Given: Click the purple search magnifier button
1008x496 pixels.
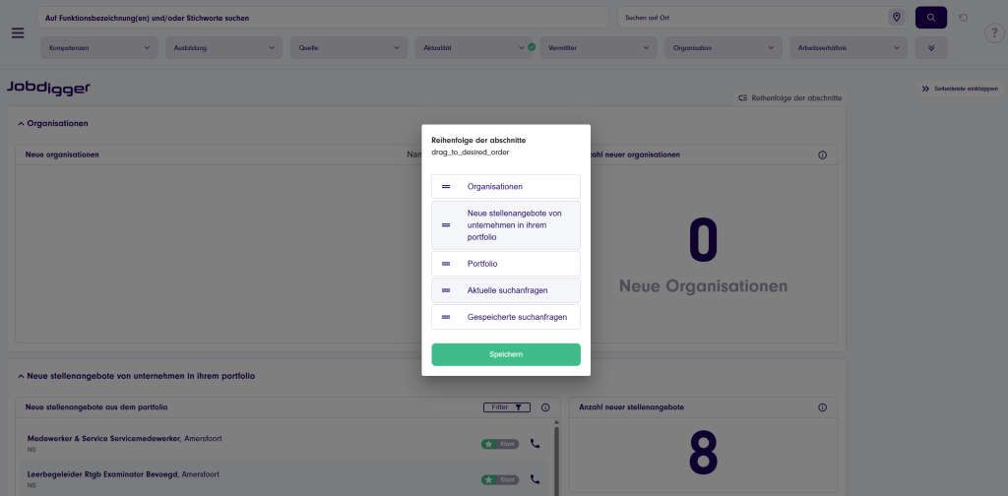Looking at the screenshot, I should (930, 18).
